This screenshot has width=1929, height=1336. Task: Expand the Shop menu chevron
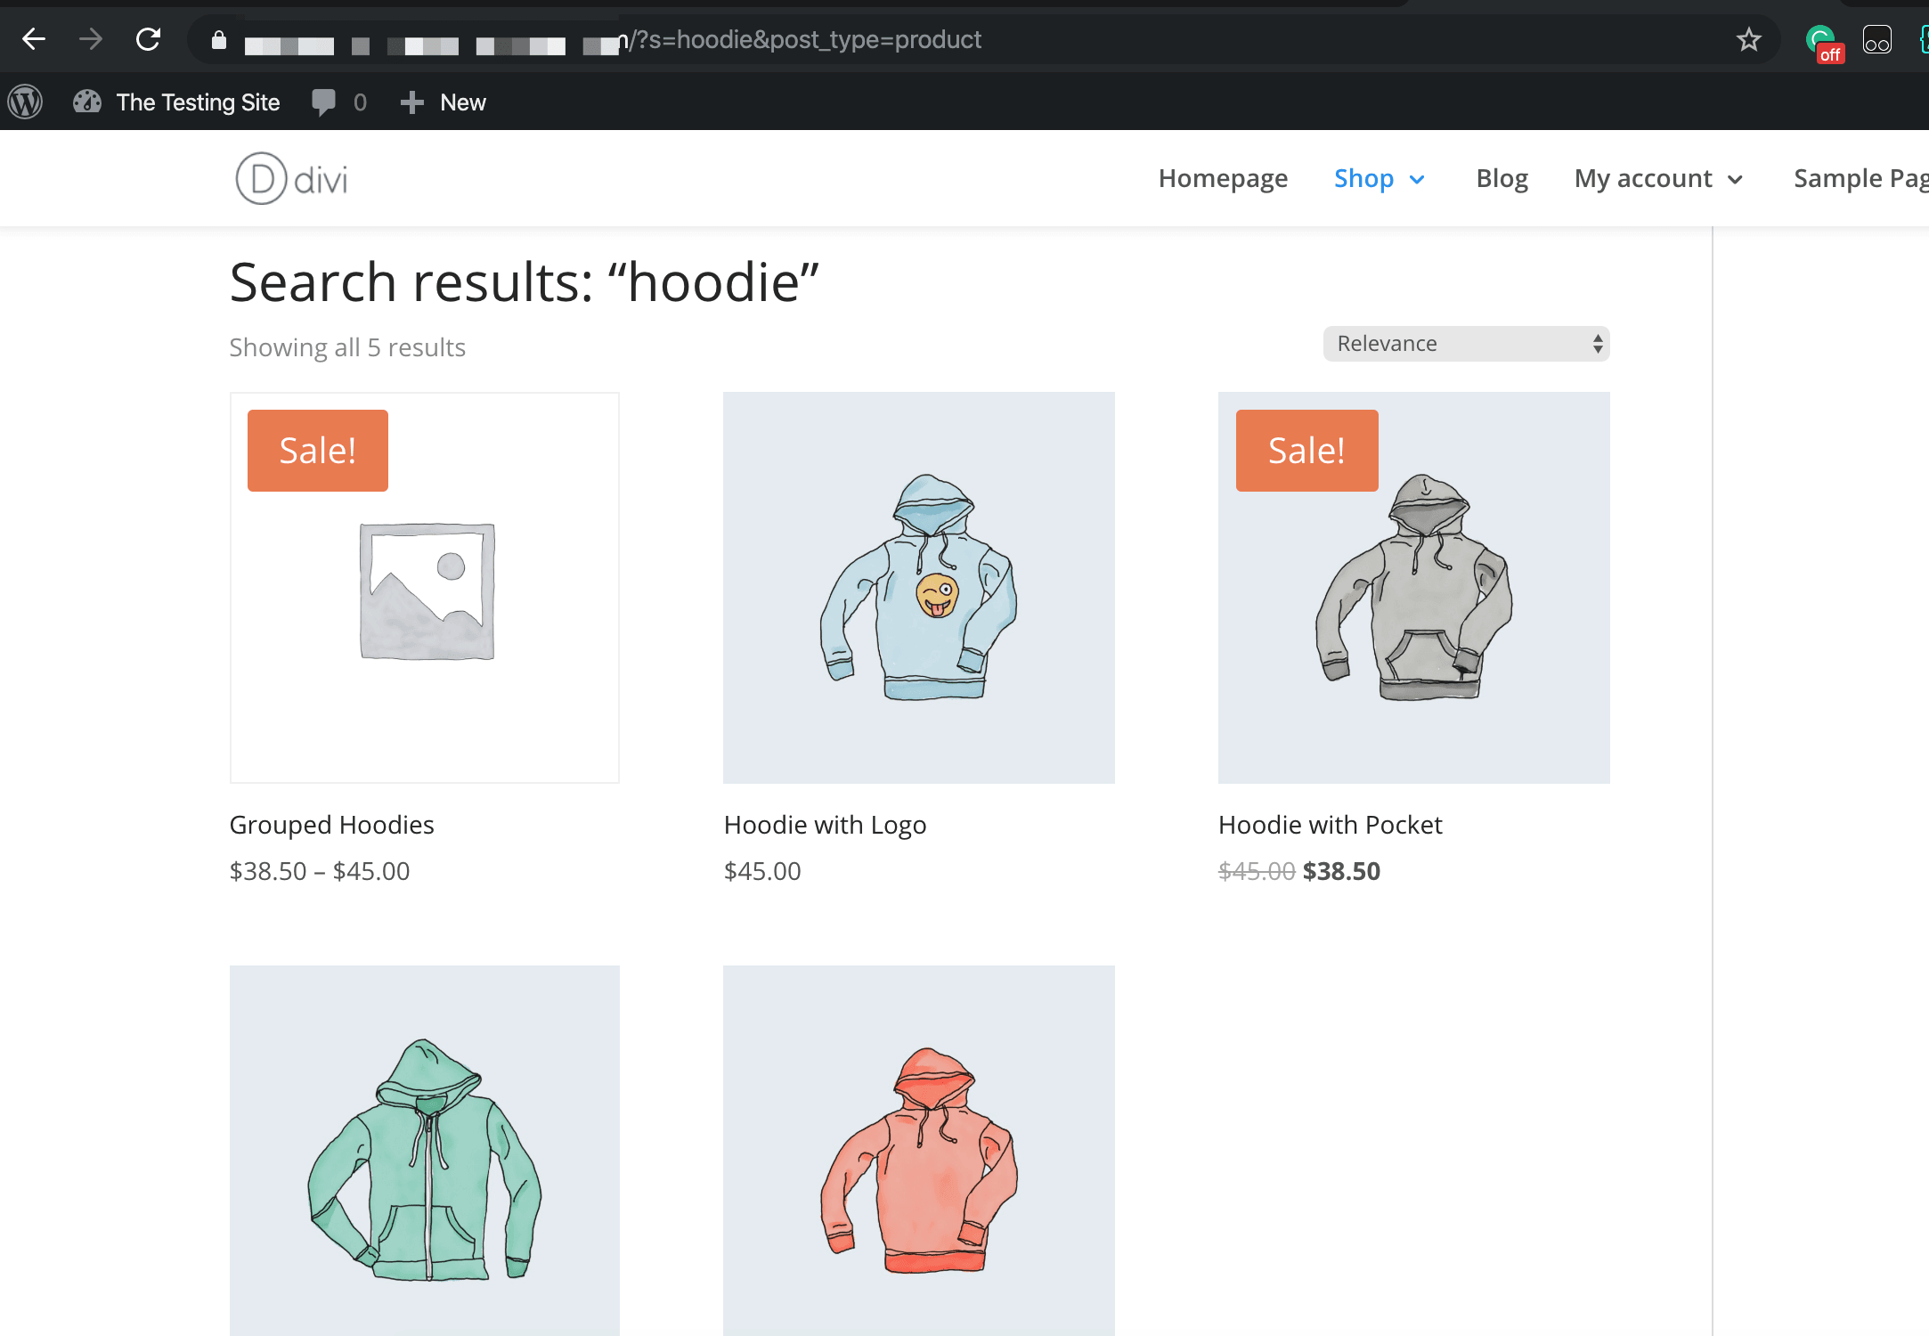pyautogui.click(x=1417, y=180)
